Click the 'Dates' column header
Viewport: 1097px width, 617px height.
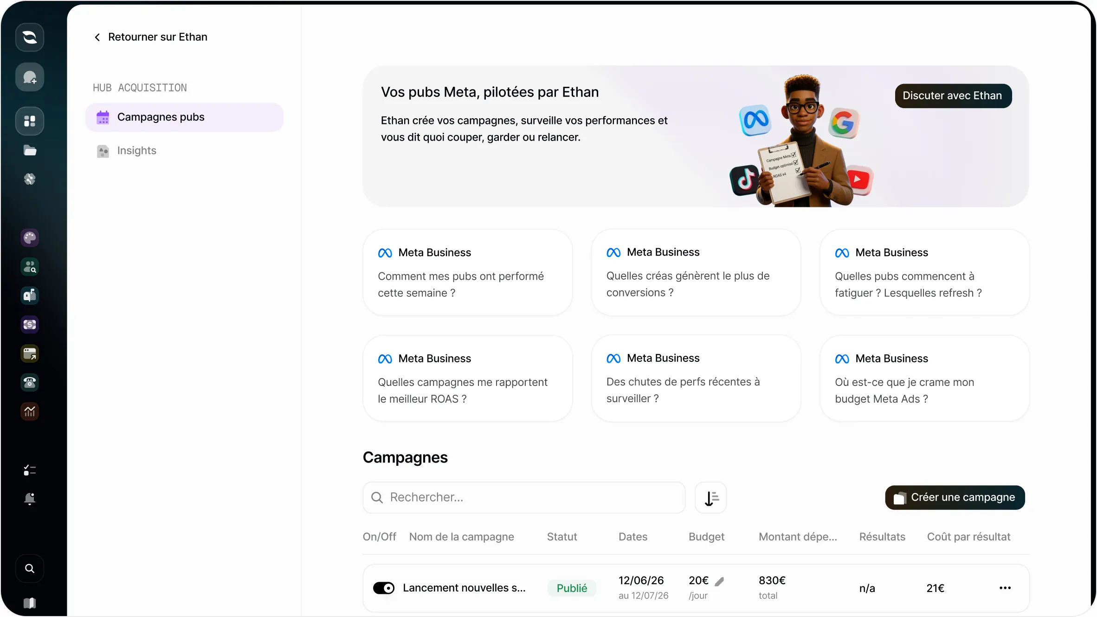coord(633,537)
